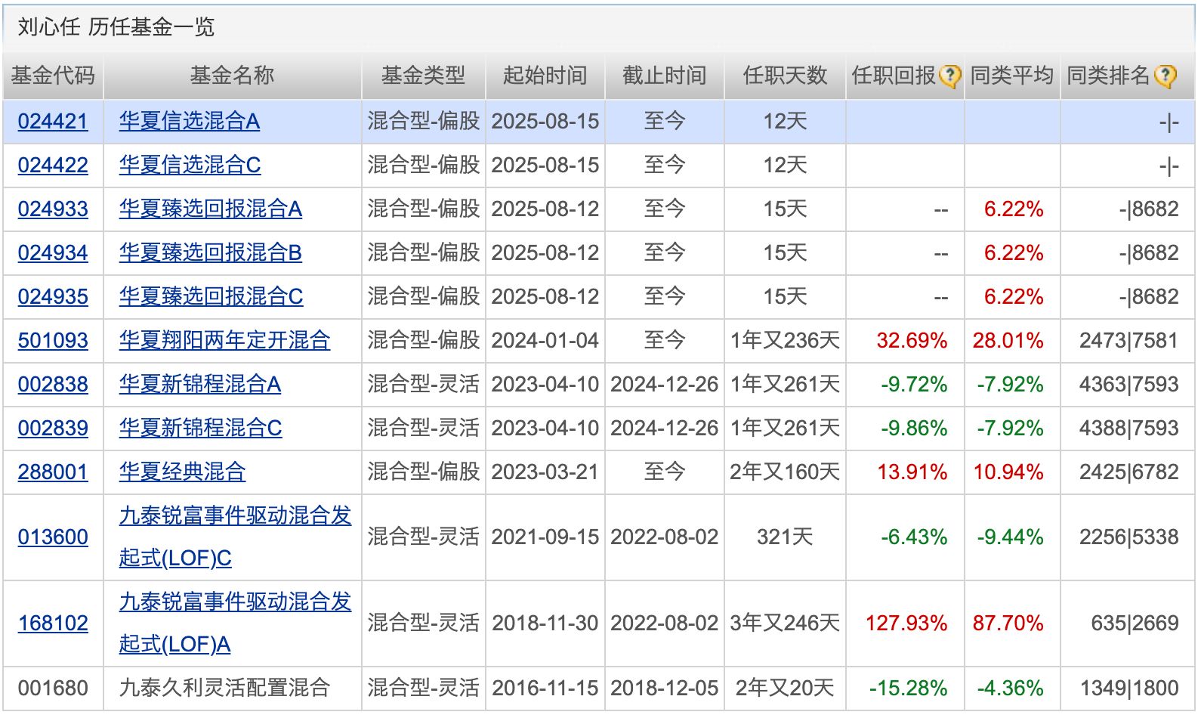
Task: Click fund code 002839
Action: [x=53, y=428]
